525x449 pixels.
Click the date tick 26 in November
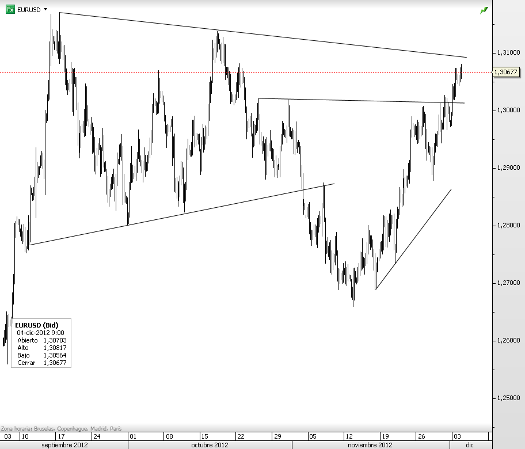[421, 436]
